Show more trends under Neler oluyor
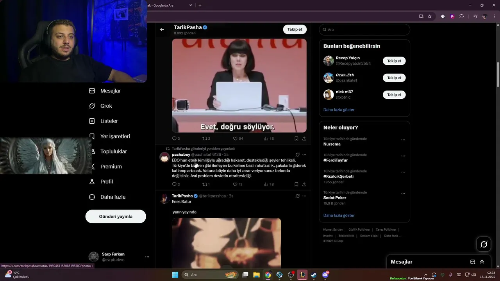This screenshot has width=500, height=281. (339, 215)
